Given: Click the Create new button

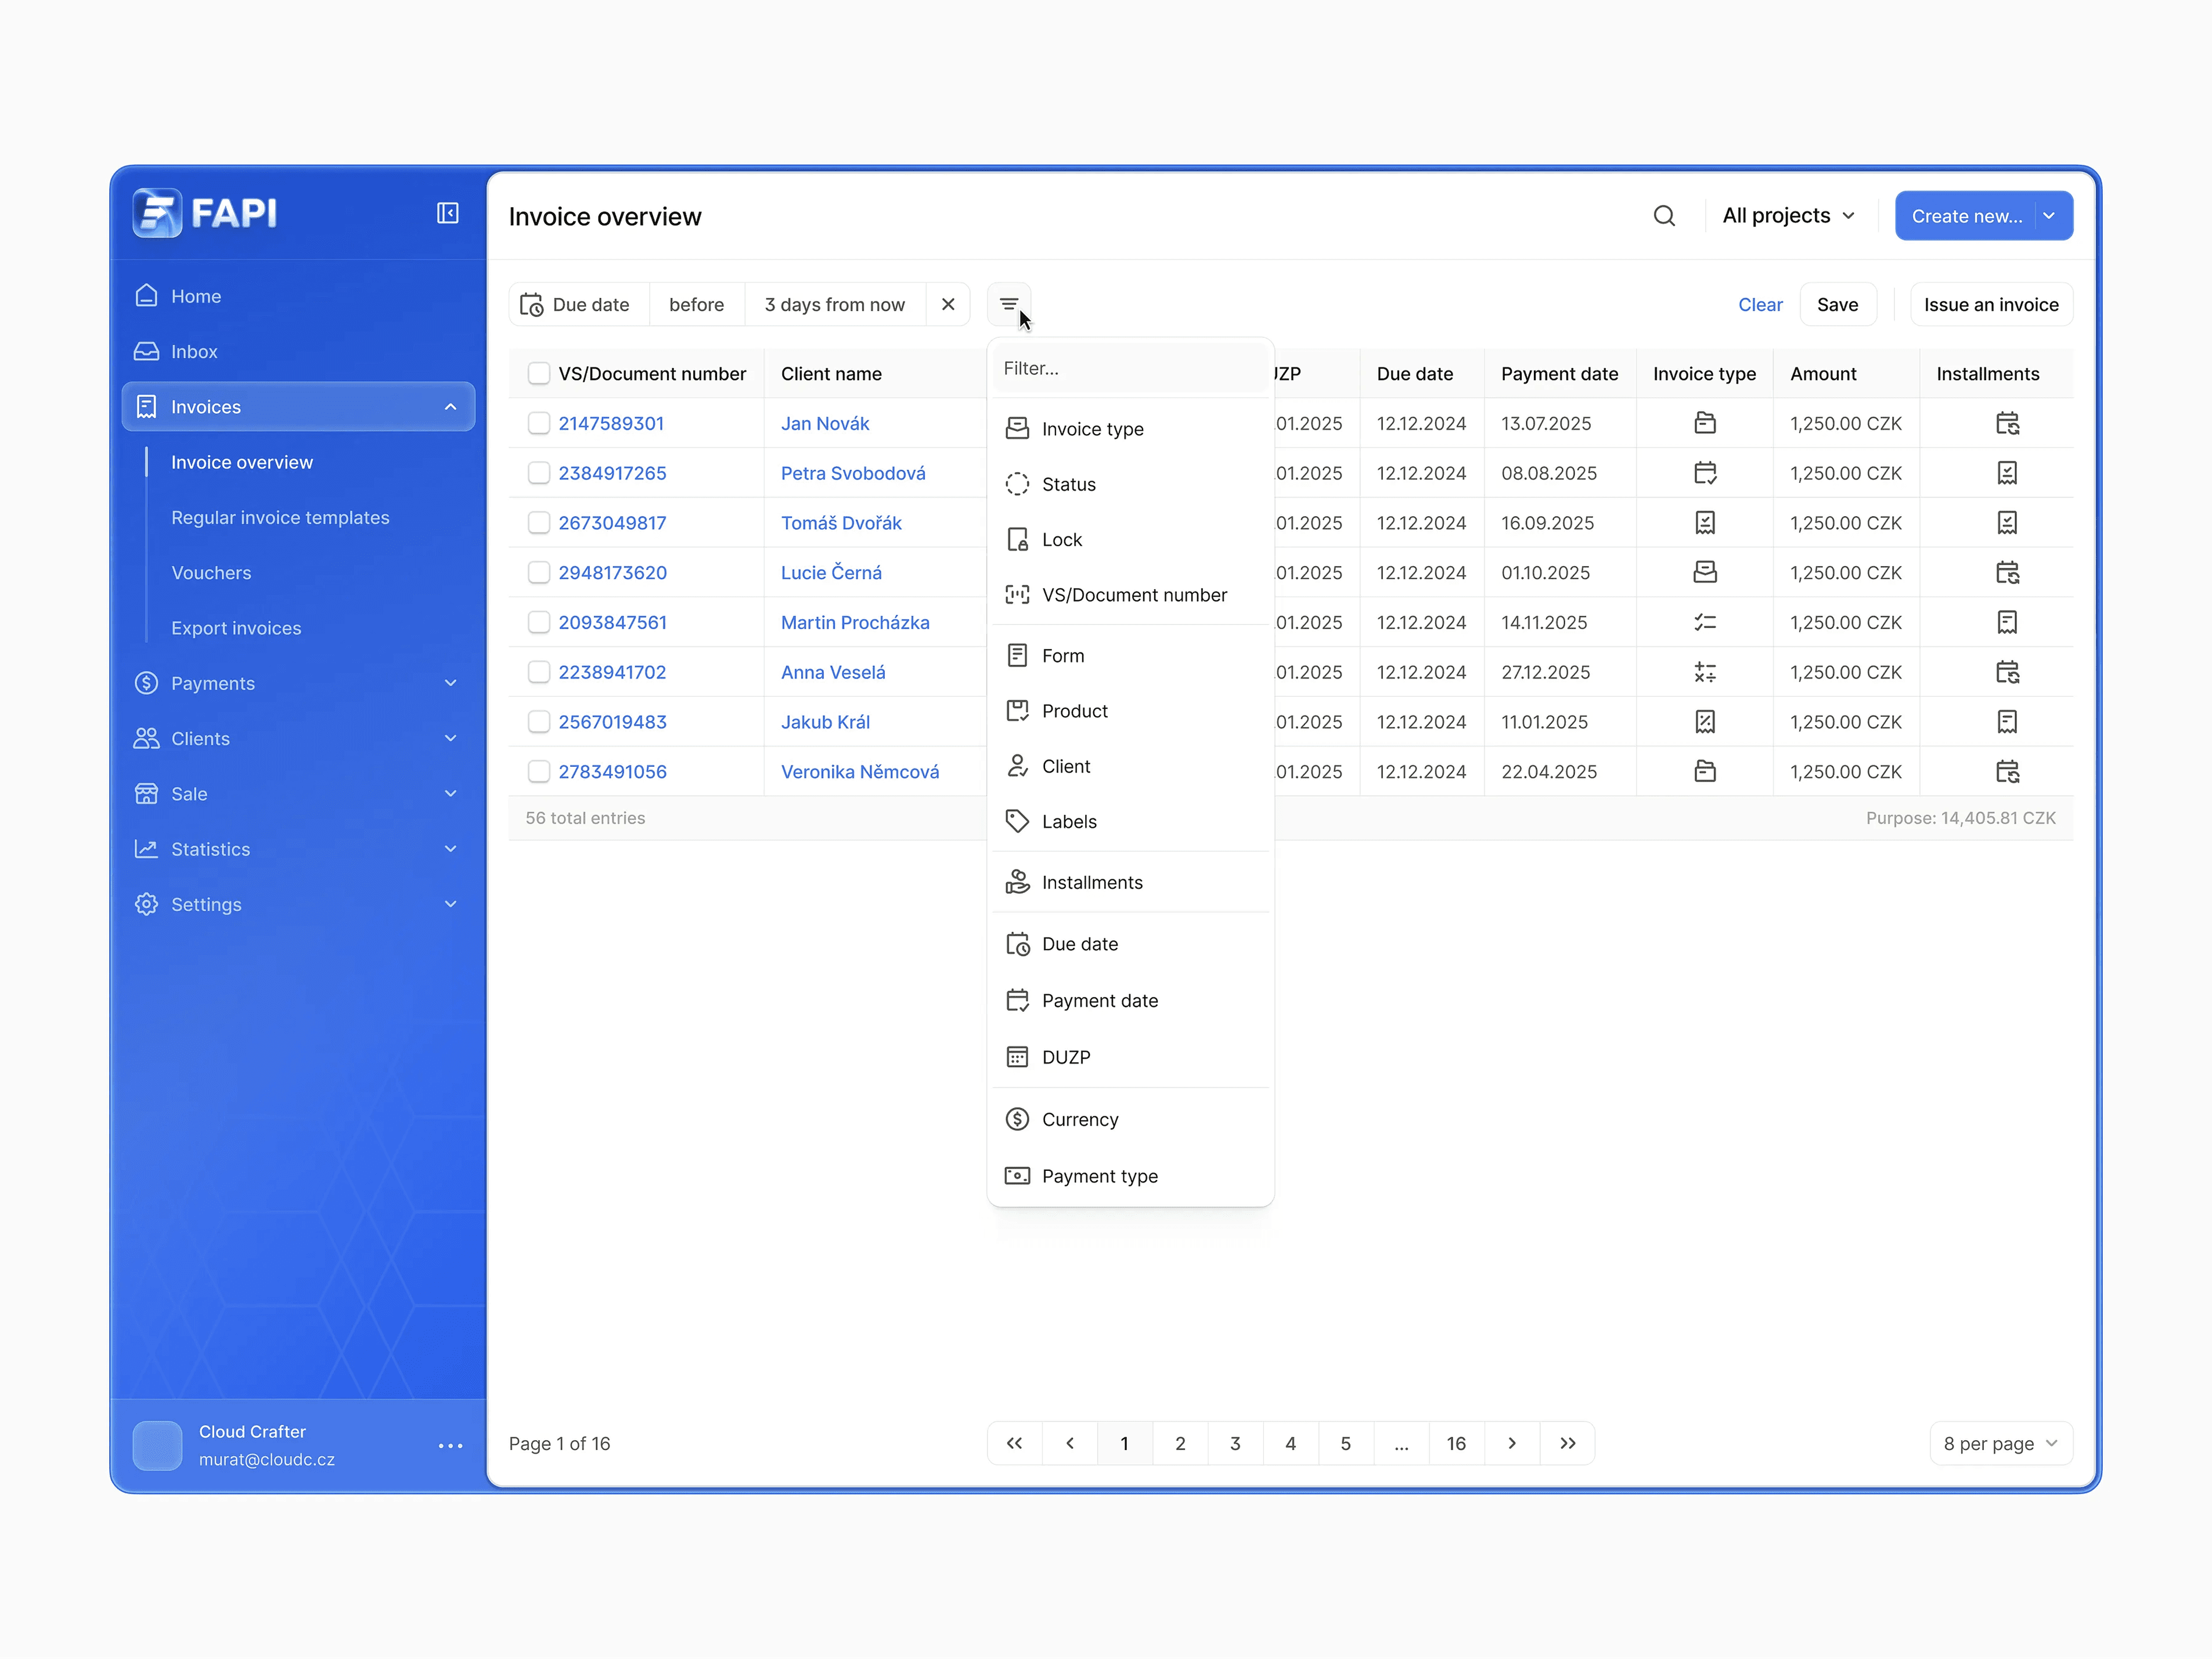Looking at the screenshot, I should pyautogui.click(x=1966, y=216).
